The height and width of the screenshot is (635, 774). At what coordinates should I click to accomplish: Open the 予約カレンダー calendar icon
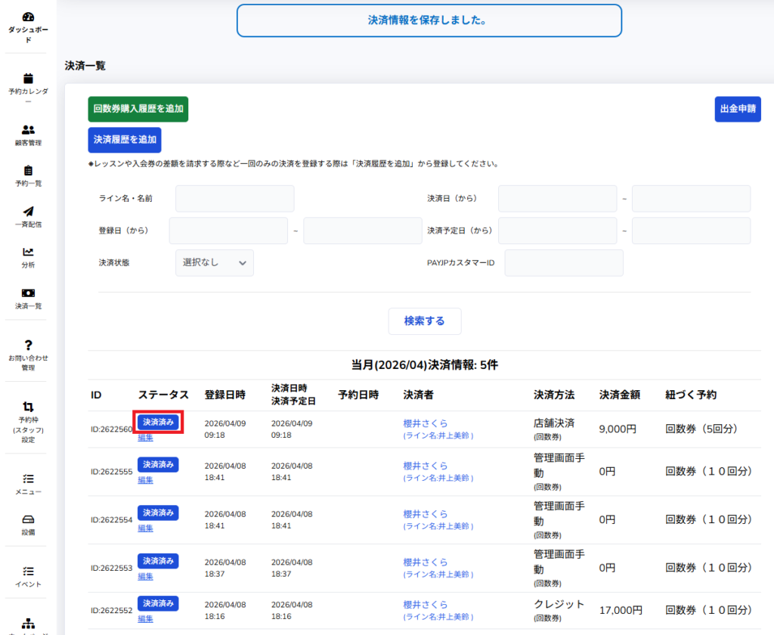(28, 78)
